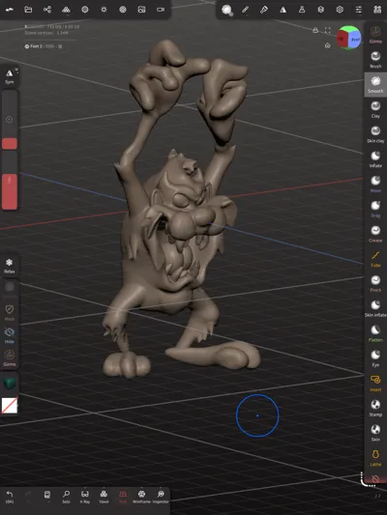Select the Pinch tool
Viewport: 387px width, 515px height.
[x=375, y=283]
